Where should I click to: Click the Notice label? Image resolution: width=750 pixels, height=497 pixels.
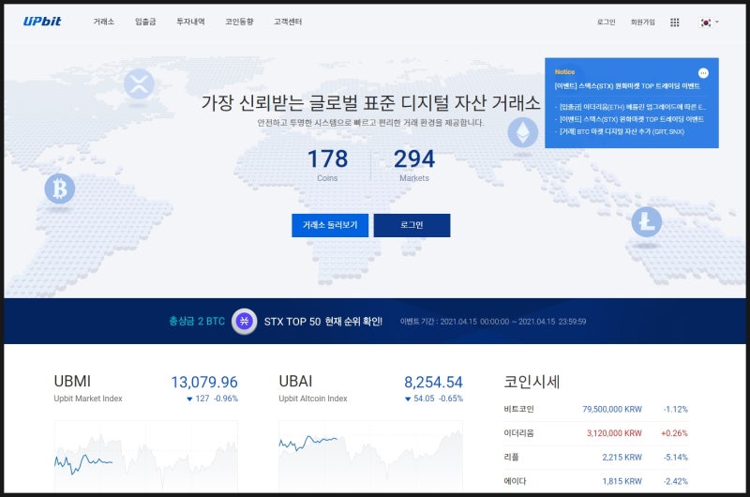tap(564, 72)
